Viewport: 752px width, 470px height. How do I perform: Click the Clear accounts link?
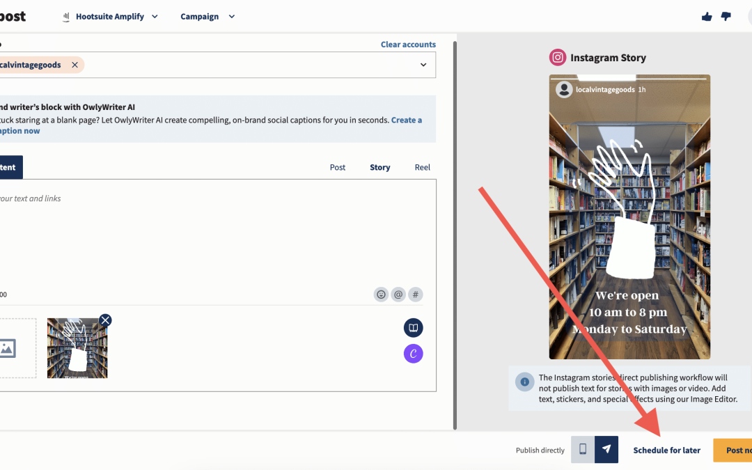[408, 44]
